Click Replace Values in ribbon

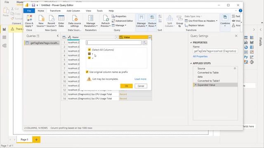[194, 25]
